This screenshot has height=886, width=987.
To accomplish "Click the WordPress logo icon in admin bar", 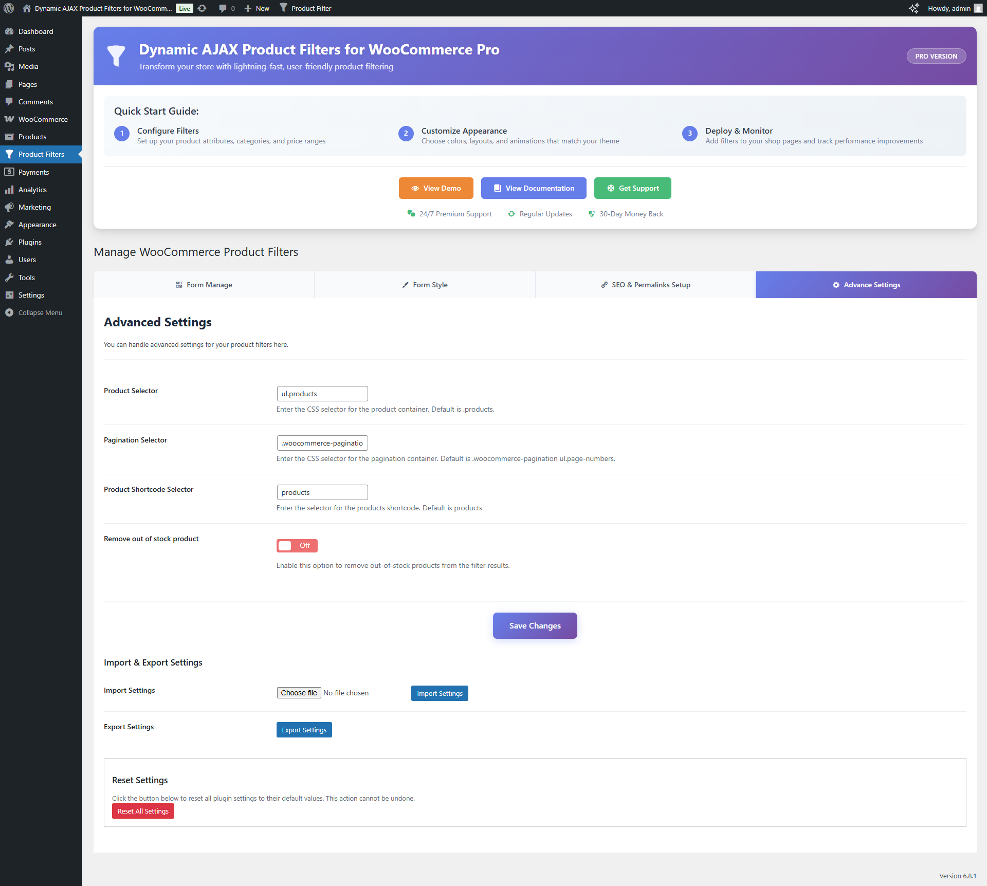I will coord(9,8).
